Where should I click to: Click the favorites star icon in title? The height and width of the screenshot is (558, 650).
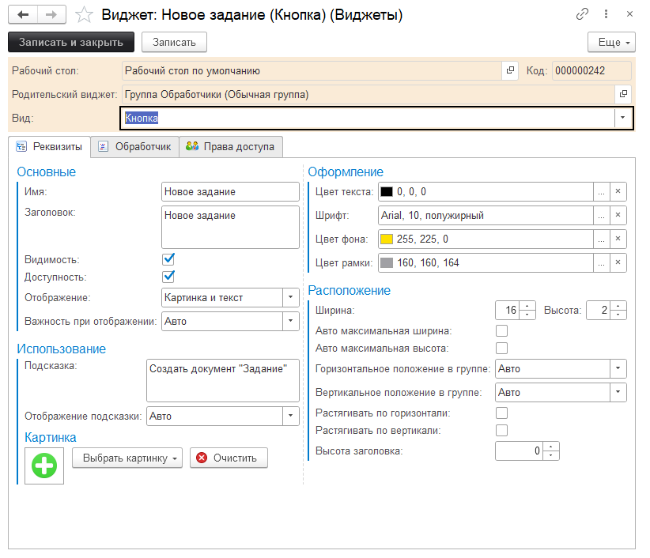coord(81,14)
